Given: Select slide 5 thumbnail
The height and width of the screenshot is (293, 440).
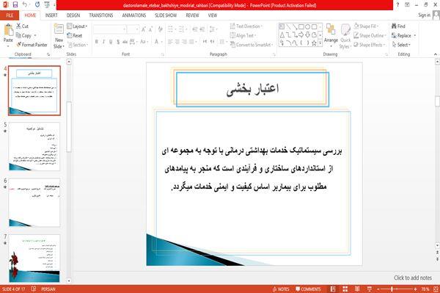Looking at the screenshot, I should (x=34, y=146).
